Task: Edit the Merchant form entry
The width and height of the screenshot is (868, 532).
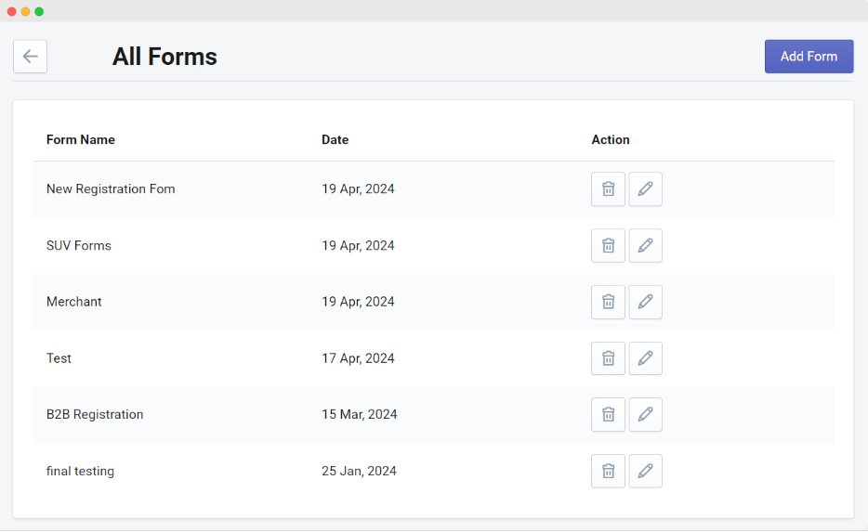Action: 645,302
